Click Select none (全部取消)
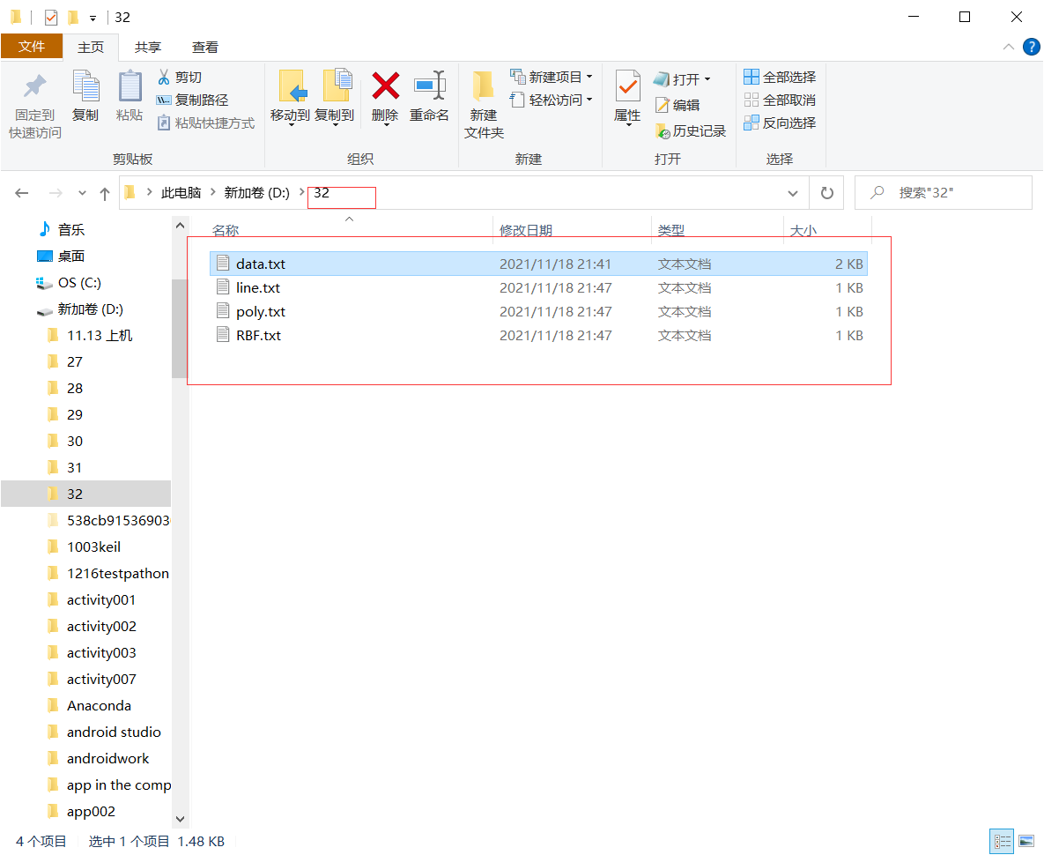The width and height of the screenshot is (1044, 855). [x=780, y=100]
